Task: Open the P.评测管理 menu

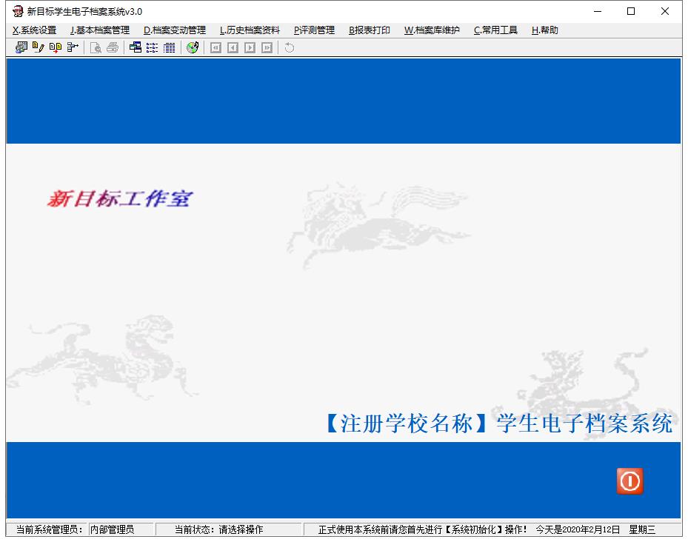Action: click(314, 30)
